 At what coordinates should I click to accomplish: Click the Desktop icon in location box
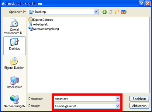click(x=31, y=12)
